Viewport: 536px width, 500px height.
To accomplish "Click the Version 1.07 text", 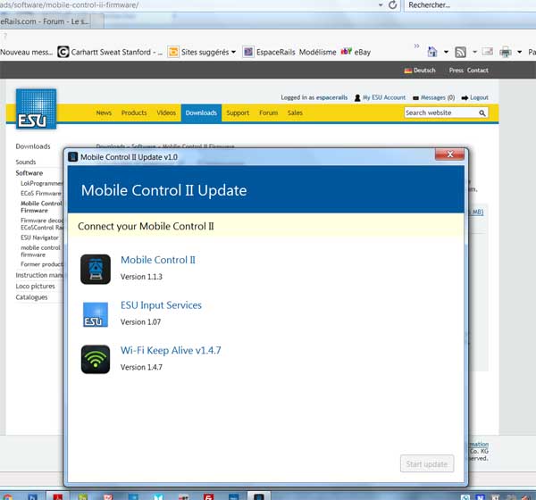I will pos(140,322).
